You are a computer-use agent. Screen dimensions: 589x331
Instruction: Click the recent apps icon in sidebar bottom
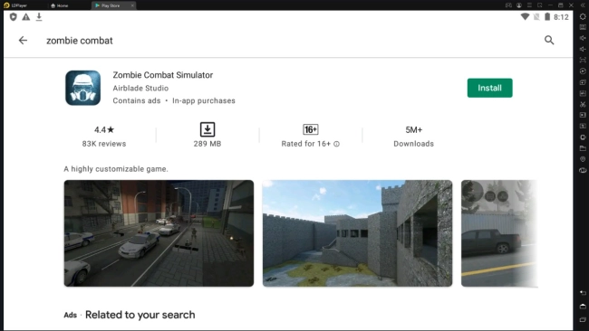(583, 319)
